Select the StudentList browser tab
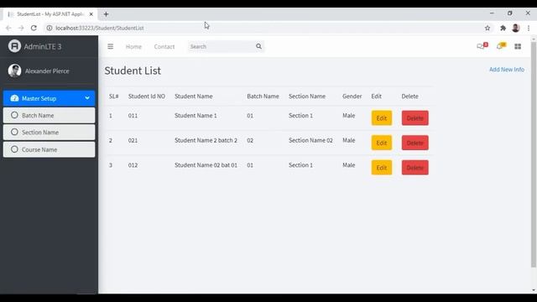The height and width of the screenshot is (302, 537). click(50, 14)
